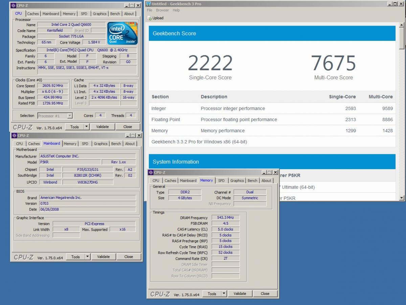Select Memory tab in Mainboard window

click(70, 144)
